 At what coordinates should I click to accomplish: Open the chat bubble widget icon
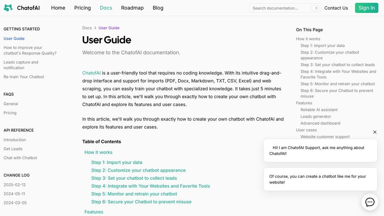tap(370, 202)
